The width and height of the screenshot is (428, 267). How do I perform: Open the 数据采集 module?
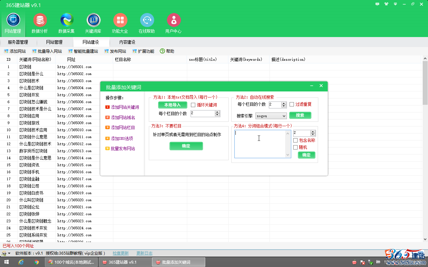67,23
